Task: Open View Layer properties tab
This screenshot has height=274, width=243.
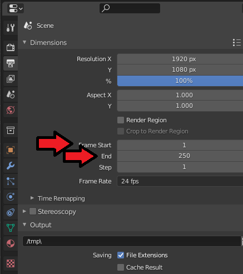Action: (x=11, y=79)
